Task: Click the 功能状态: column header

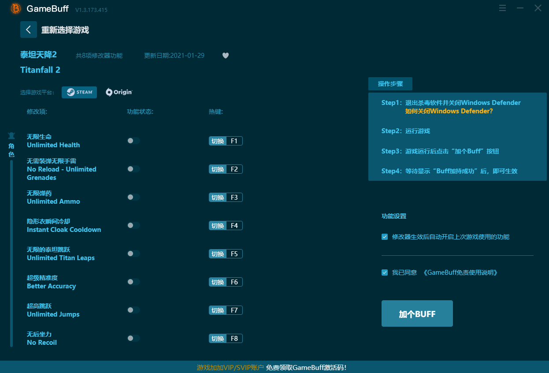Action: 140,112
